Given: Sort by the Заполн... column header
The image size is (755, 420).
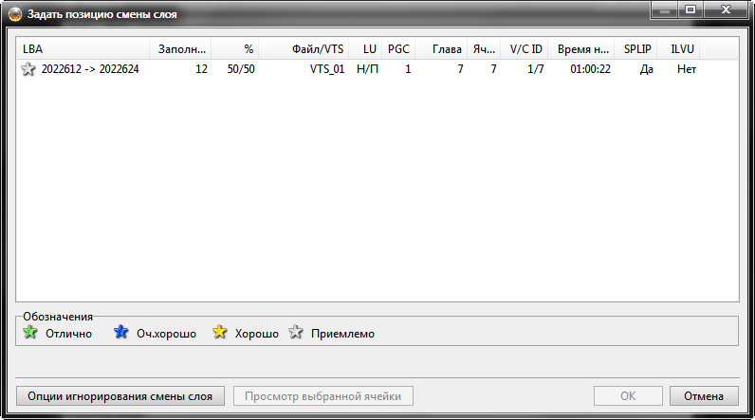Looking at the screenshot, I should click(180, 49).
